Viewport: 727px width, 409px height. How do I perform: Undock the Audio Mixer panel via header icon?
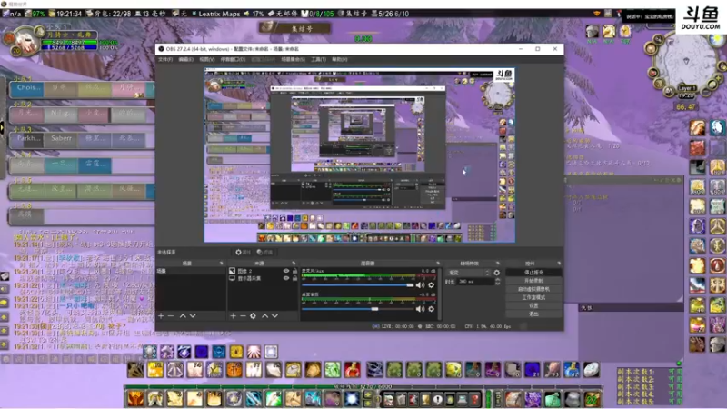coord(437,264)
